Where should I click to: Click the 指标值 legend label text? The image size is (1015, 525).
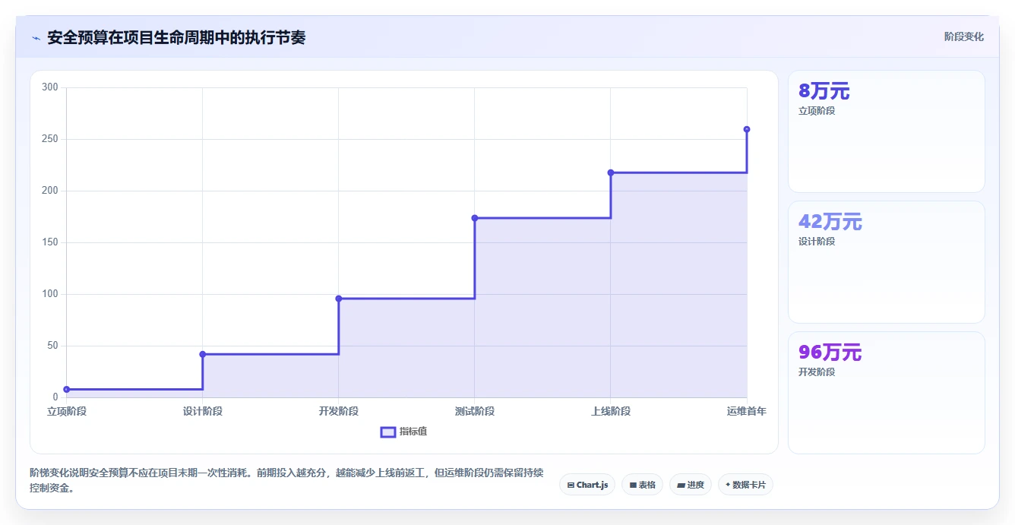click(413, 432)
